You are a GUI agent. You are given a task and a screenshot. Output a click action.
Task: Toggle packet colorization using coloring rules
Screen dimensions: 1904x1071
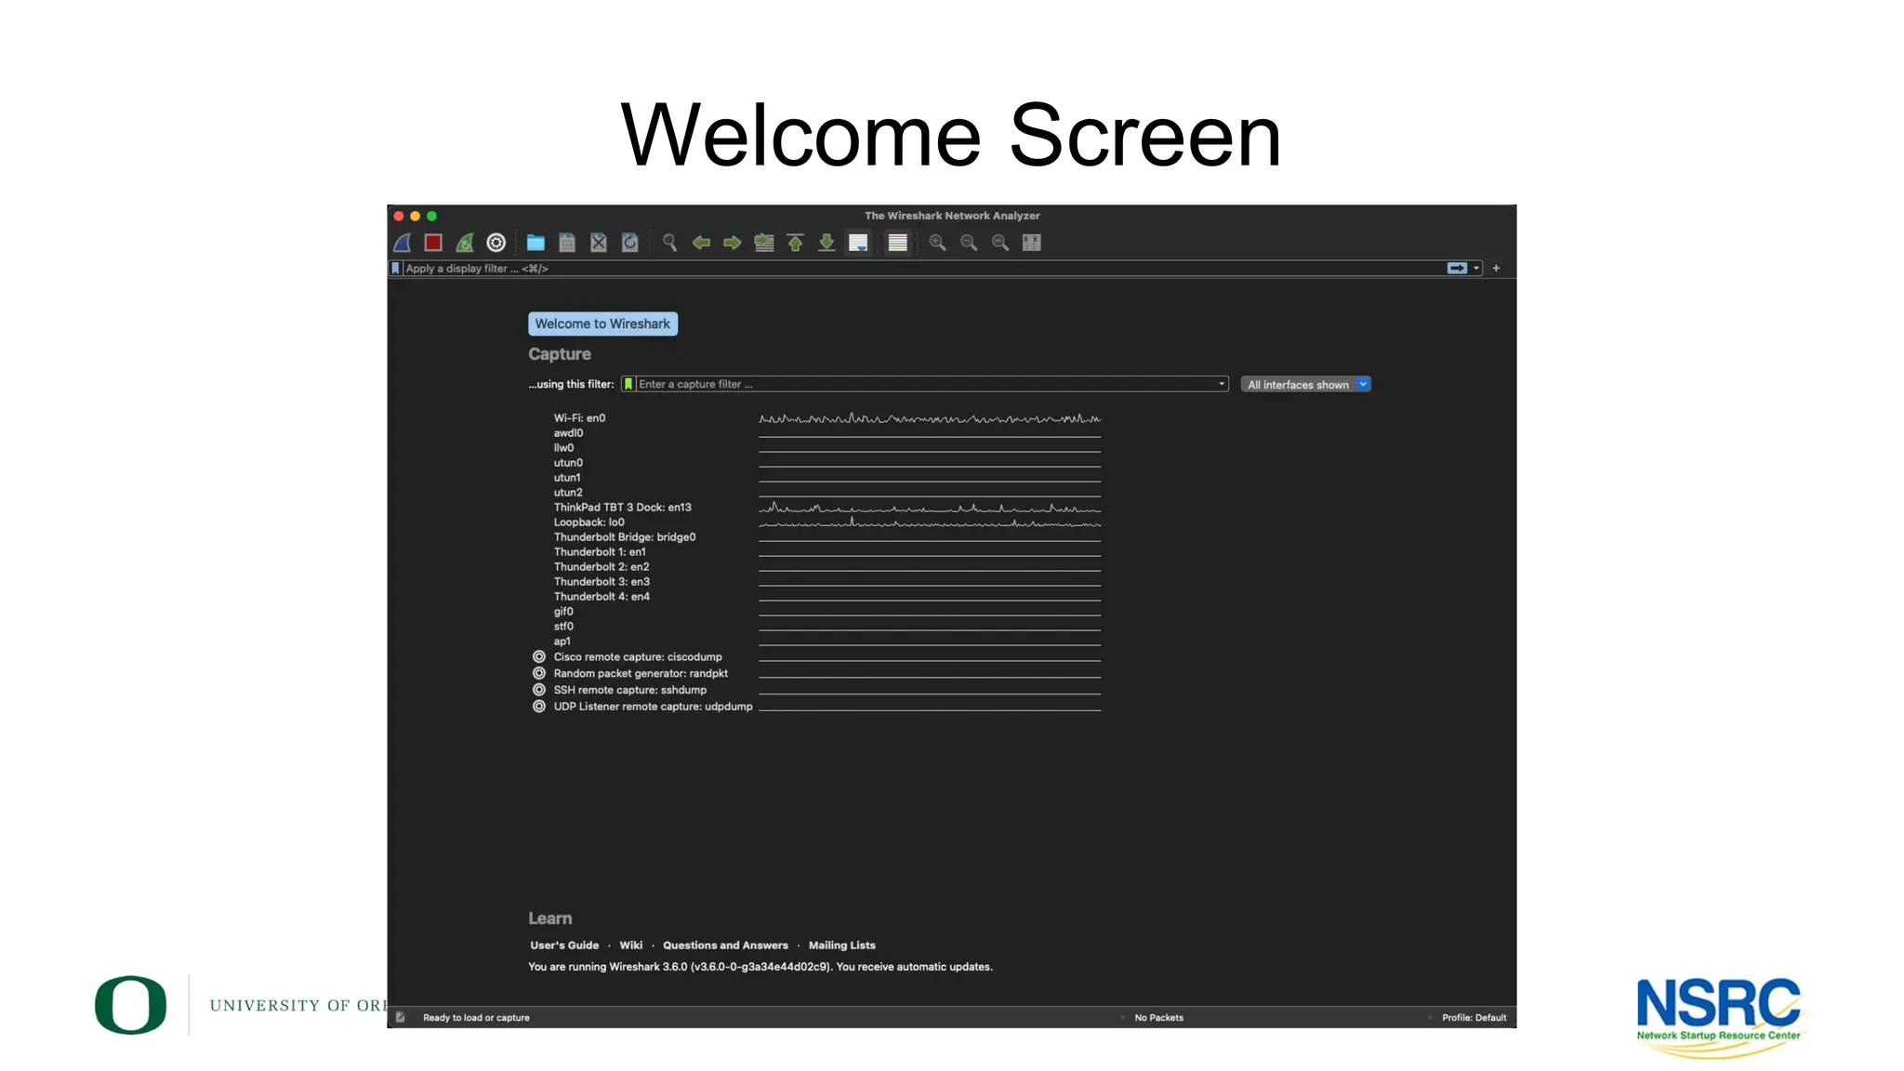(x=897, y=243)
